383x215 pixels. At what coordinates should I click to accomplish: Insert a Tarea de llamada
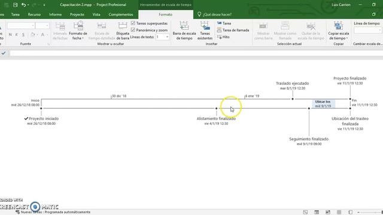tap(233, 30)
